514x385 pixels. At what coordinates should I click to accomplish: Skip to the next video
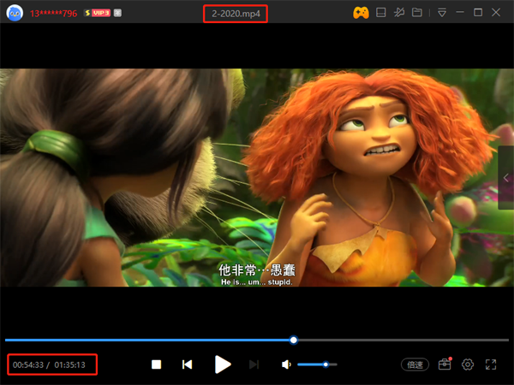pyautogui.click(x=254, y=364)
